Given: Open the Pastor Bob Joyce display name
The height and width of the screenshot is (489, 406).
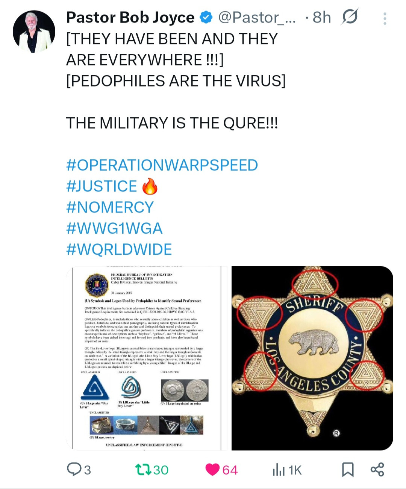Looking at the screenshot, I should pyautogui.click(x=130, y=17).
